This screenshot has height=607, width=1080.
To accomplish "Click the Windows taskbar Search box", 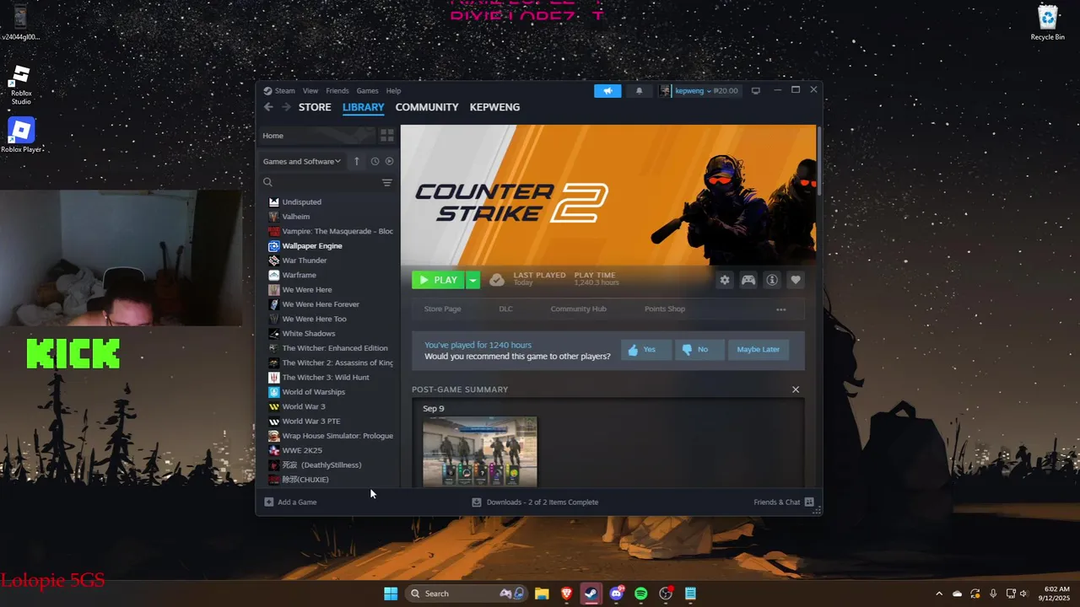I will (466, 594).
